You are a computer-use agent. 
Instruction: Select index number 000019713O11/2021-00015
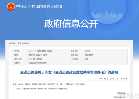point(40,51)
